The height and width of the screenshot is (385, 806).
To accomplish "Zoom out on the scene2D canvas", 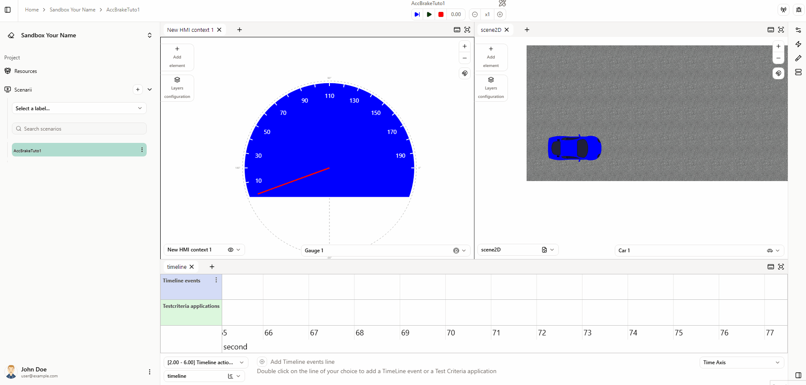I will (x=778, y=59).
